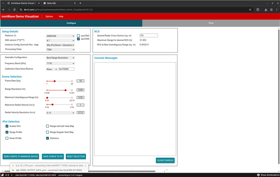Enable Range Azimuth Heat Map checkbox

[x=48, y=126]
